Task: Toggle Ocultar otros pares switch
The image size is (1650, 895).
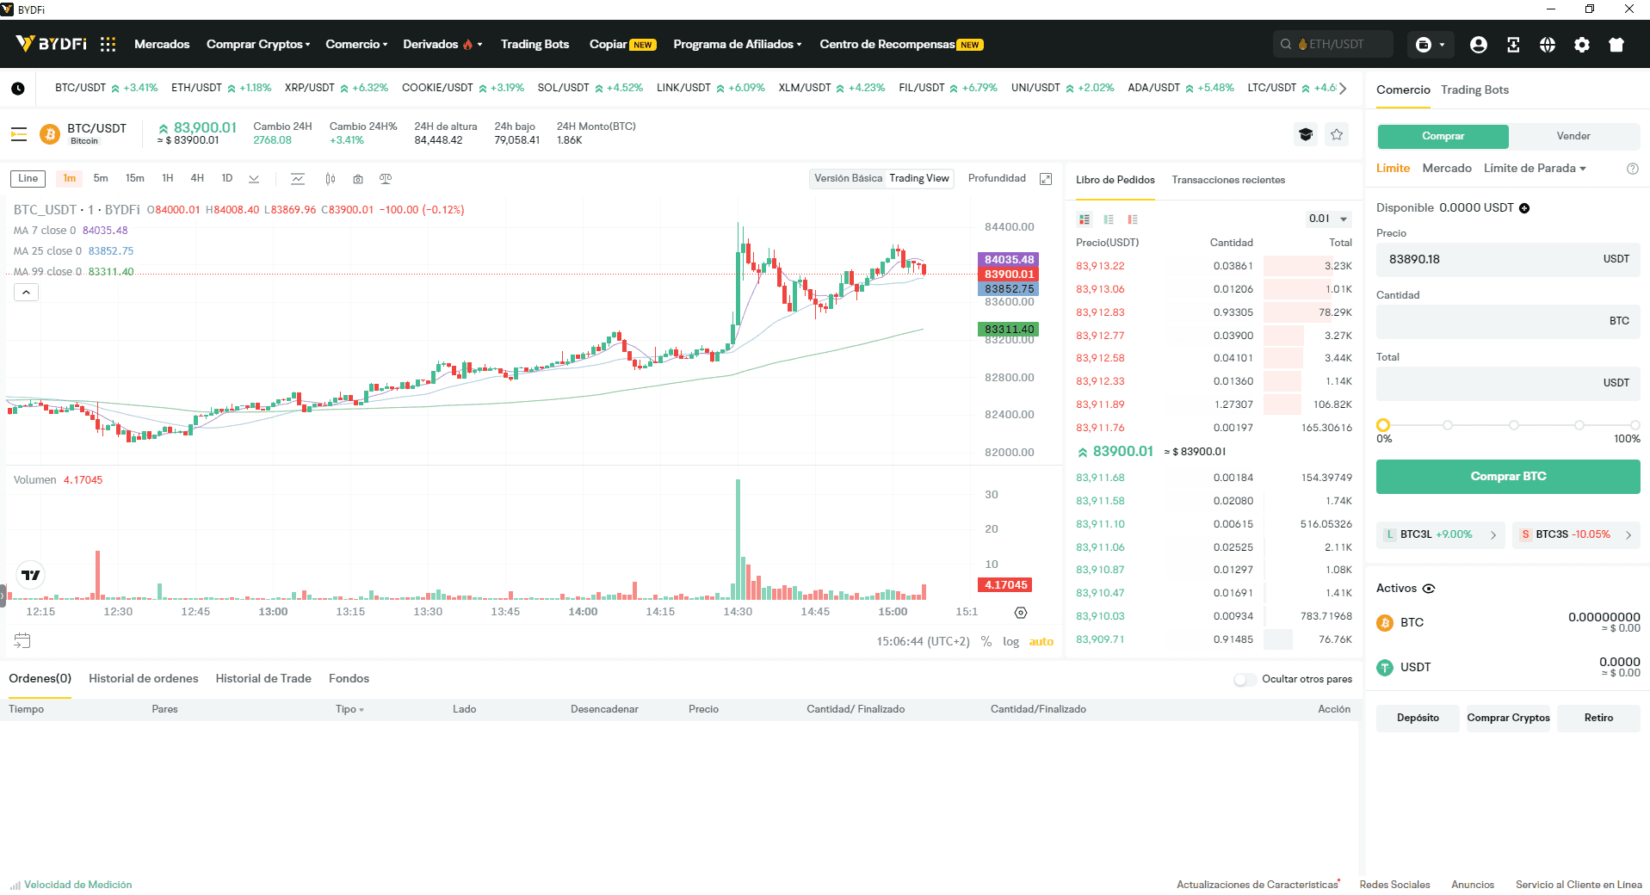Action: [x=1245, y=679]
